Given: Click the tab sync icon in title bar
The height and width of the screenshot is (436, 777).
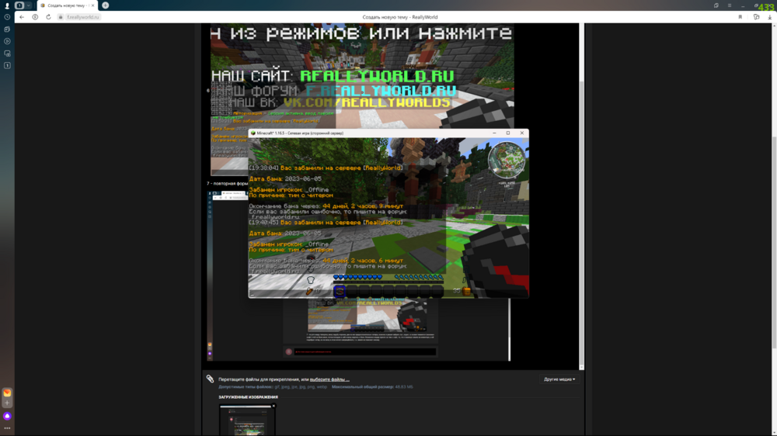Looking at the screenshot, I should [x=716, y=5].
